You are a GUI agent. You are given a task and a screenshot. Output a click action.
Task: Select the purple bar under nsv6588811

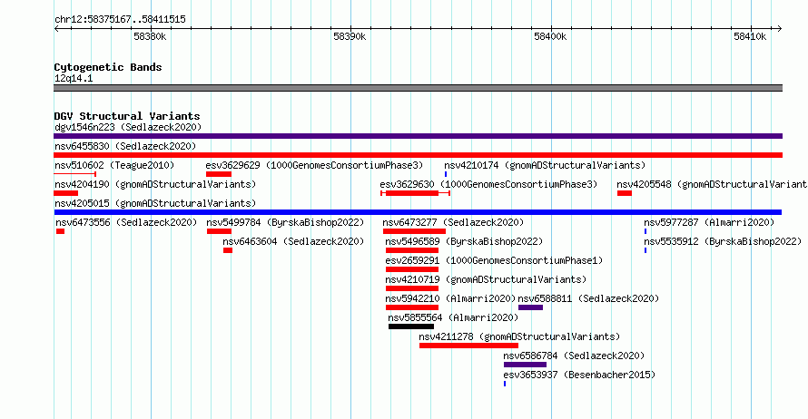531,307
